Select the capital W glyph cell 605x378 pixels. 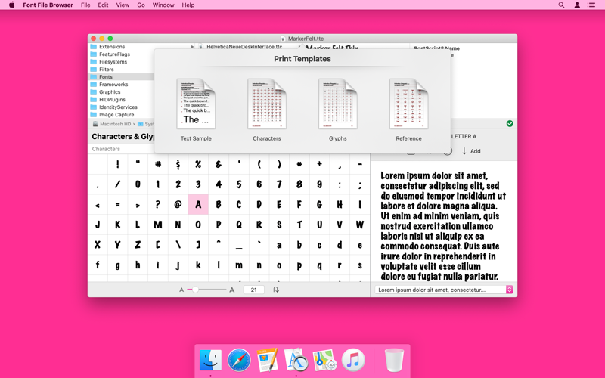pyautogui.click(x=360, y=225)
